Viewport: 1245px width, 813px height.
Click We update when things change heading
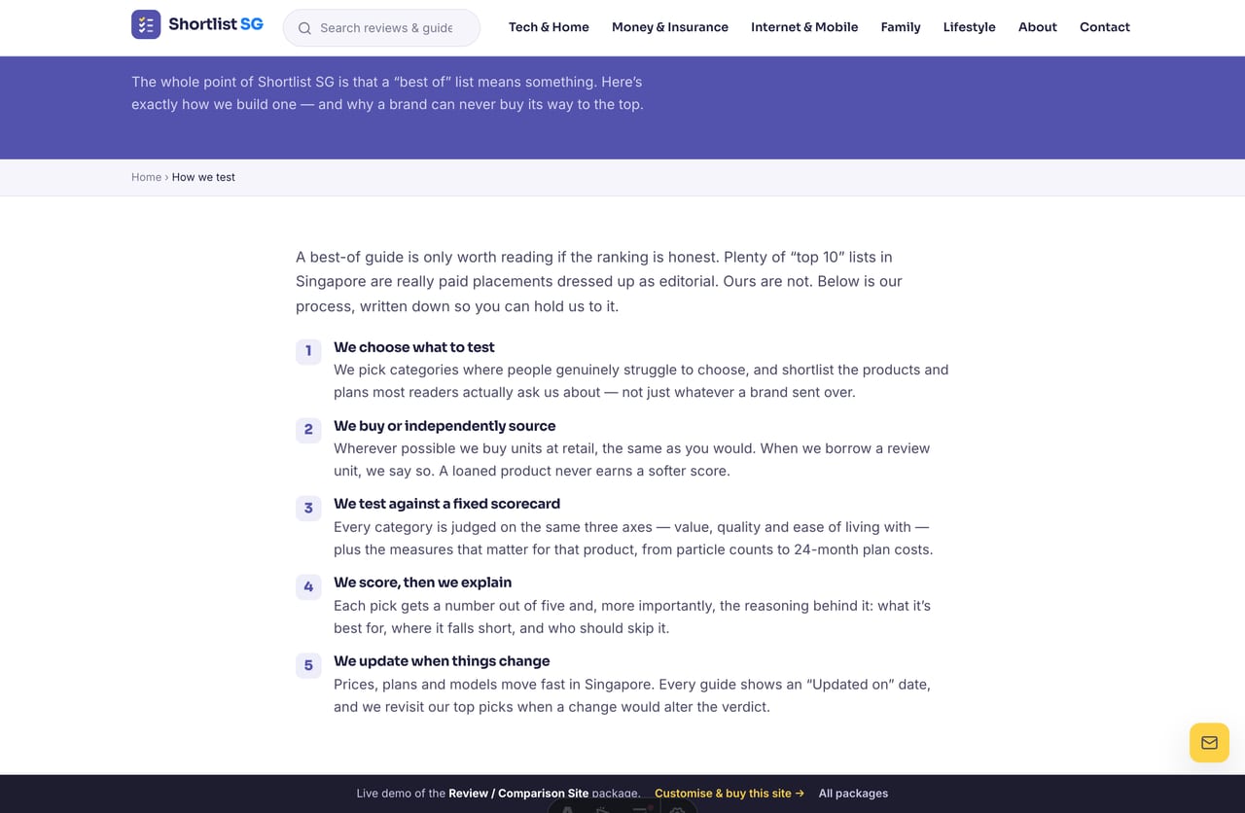(x=442, y=661)
